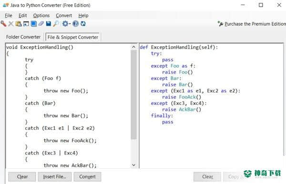
Task: Click the 'except (Exc3, Exc4):' line
Action: click(x=179, y=103)
